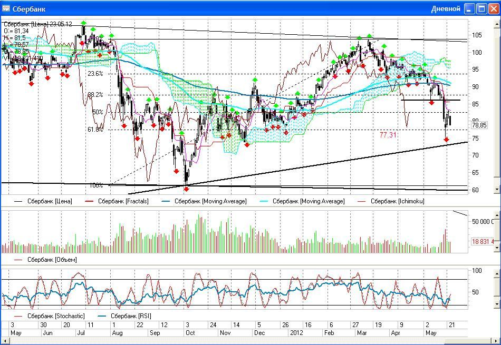Click the price panel scroll-up arrow
The height and width of the screenshot is (345, 501).
click(497, 24)
